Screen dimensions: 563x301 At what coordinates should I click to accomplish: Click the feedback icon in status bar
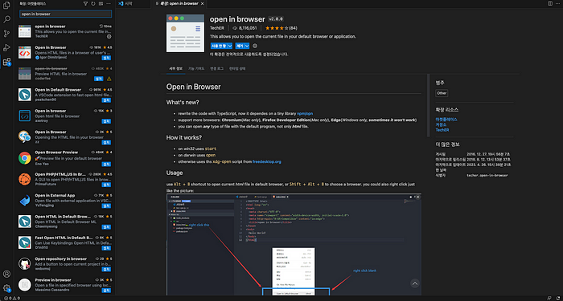[549, 298]
